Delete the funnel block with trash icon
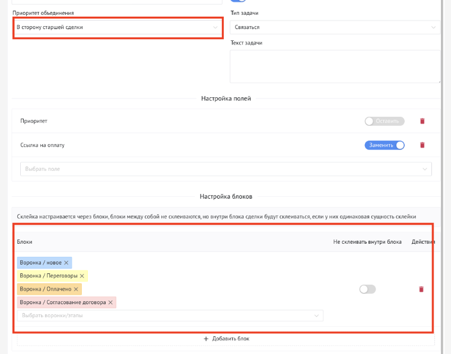451x354 pixels. (x=421, y=289)
